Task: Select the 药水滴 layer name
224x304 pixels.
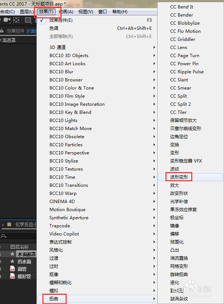Action: (x=24, y=262)
